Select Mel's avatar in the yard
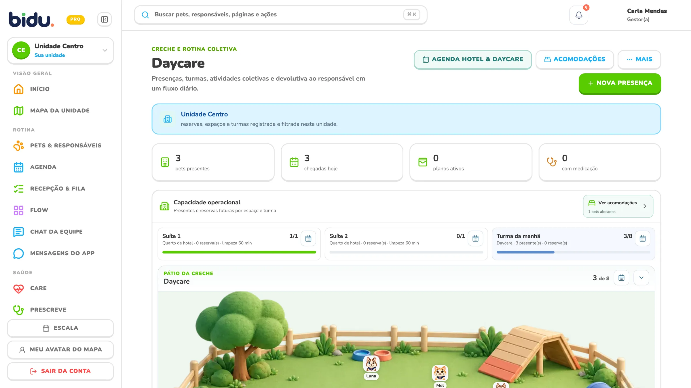 [x=440, y=373]
